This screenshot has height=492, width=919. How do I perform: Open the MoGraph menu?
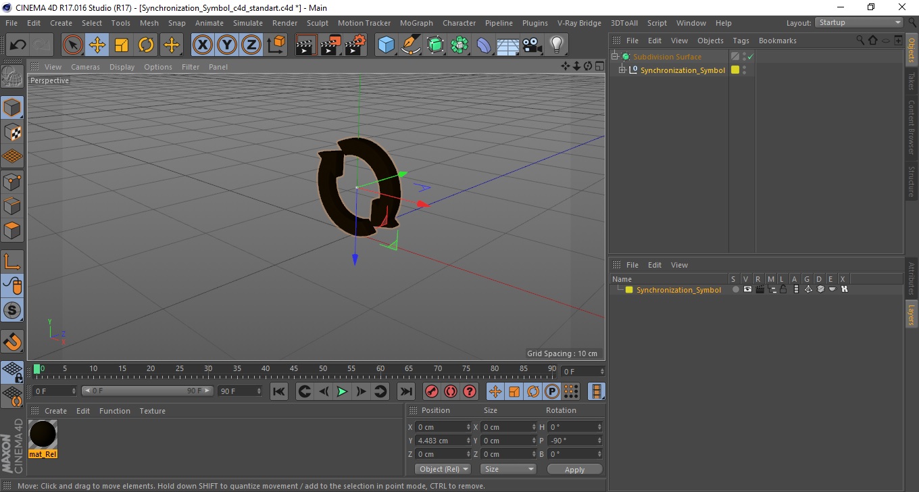point(416,23)
